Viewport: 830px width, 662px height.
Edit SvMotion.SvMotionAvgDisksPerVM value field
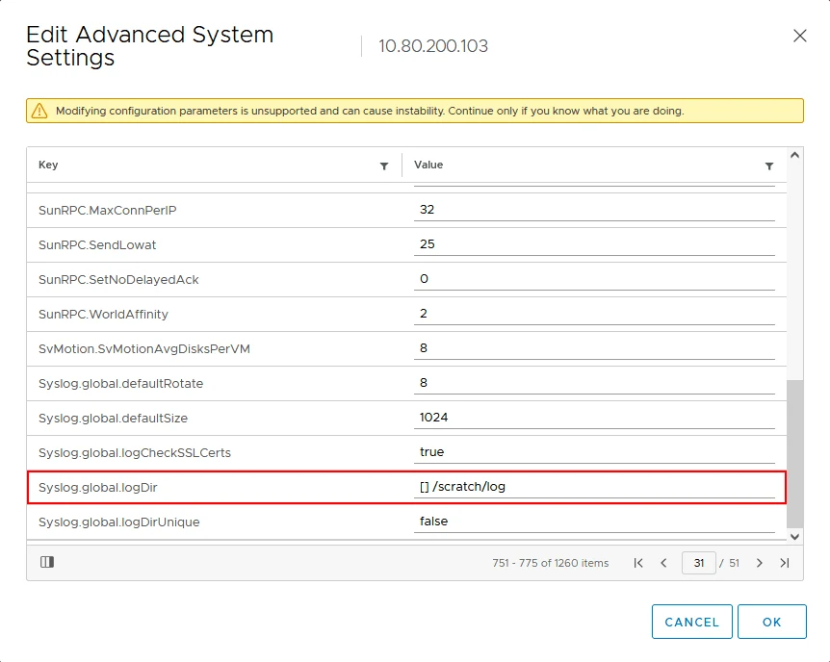(594, 348)
